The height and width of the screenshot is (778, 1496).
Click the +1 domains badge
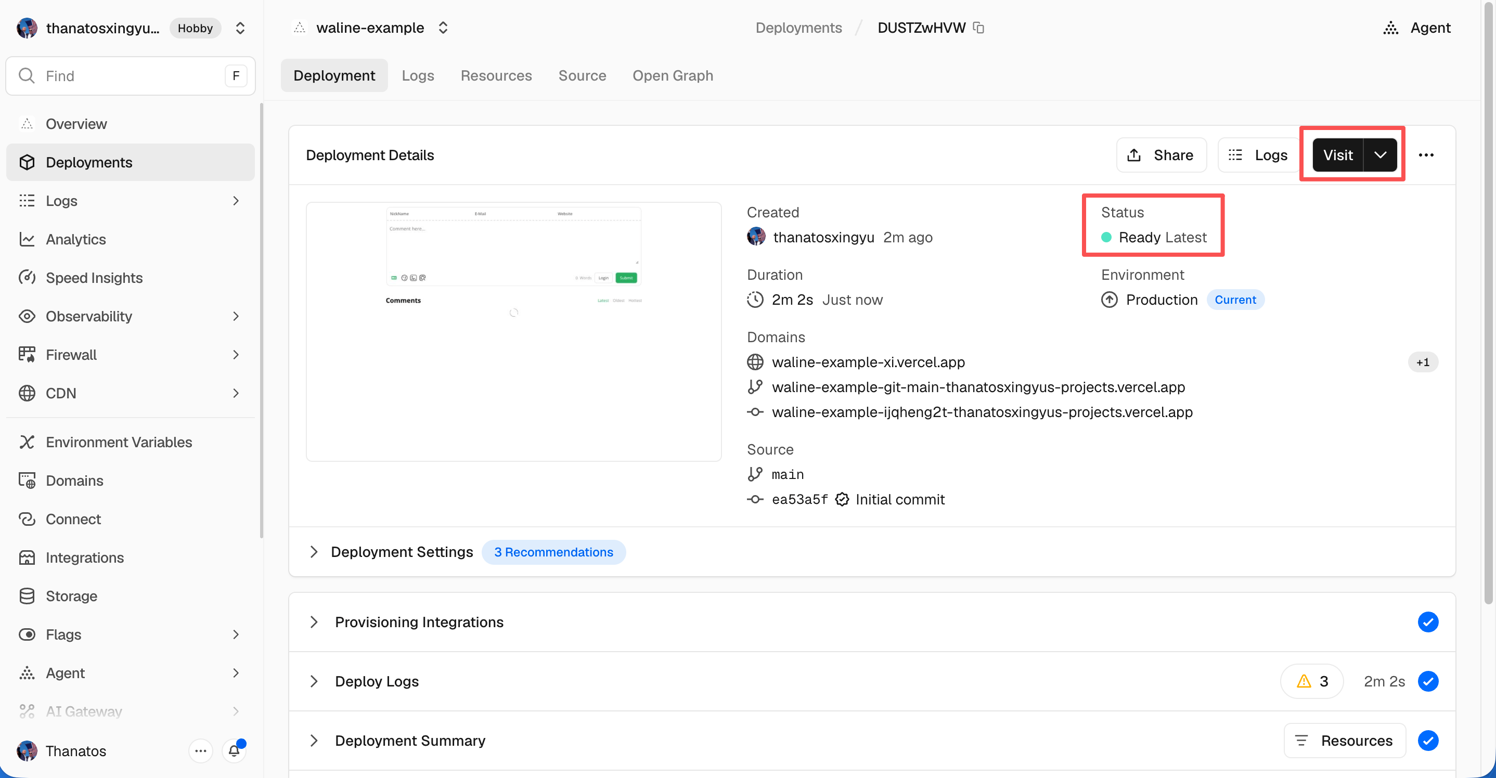1423,362
